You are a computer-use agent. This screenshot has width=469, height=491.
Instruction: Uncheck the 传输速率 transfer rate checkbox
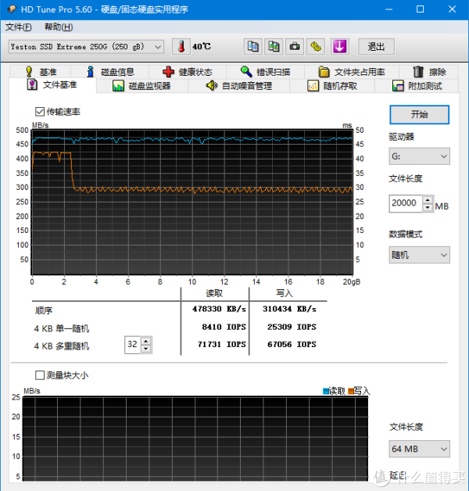point(40,112)
